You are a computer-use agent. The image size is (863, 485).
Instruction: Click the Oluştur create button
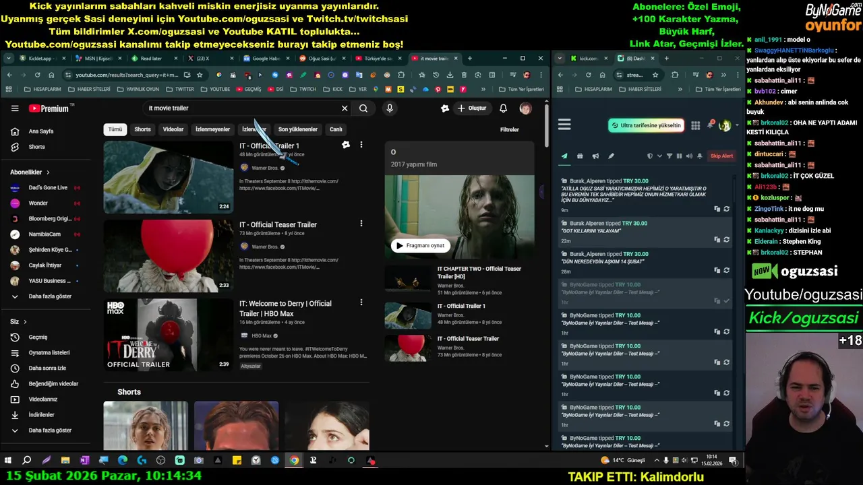coord(472,108)
